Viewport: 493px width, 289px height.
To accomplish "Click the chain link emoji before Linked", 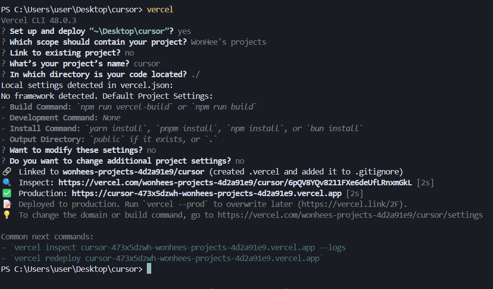I will tap(7, 172).
